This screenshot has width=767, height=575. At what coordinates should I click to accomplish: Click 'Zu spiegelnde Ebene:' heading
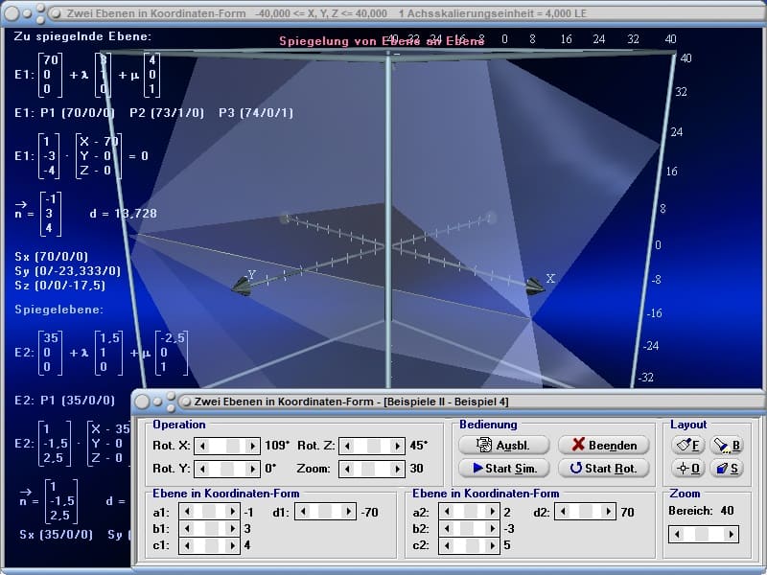pos(82,36)
